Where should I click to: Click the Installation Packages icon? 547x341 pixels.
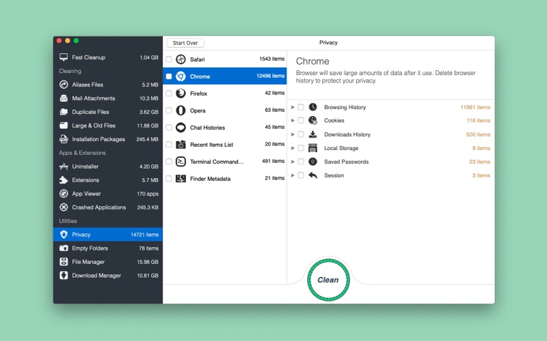tap(64, 139)
